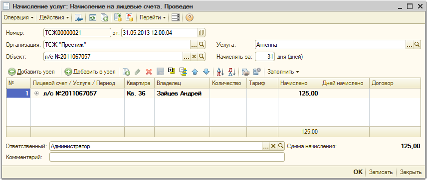Click the copy row icon in the table toolbar
The width and height of the screenshot is (427, 180).
click(x=126, y=72)
